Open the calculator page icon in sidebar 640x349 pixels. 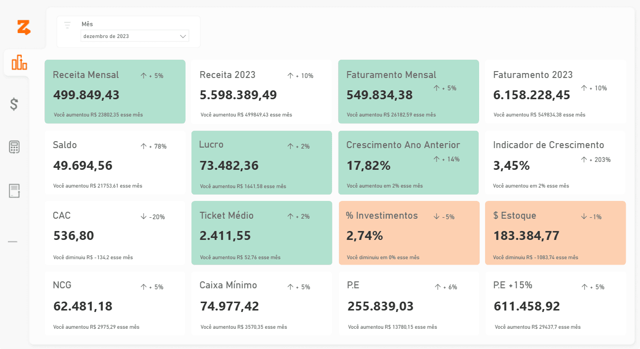pos(14,147)
